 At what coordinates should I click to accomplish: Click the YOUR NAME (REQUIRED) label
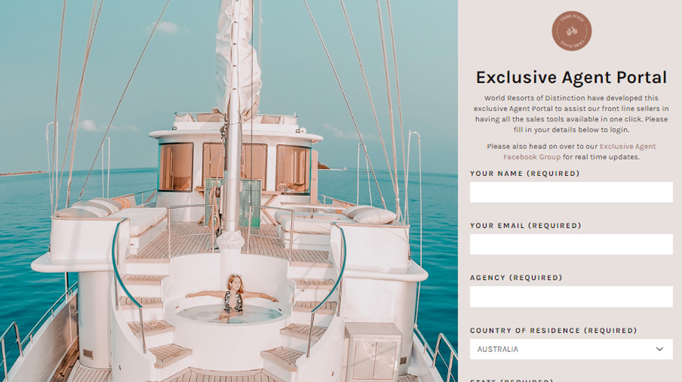coord(524,173)
